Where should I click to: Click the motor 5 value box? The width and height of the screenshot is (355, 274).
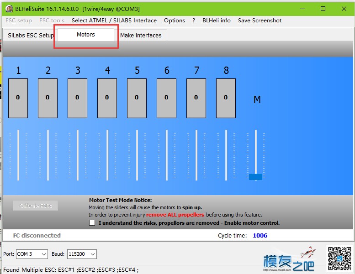pos(137,98)
